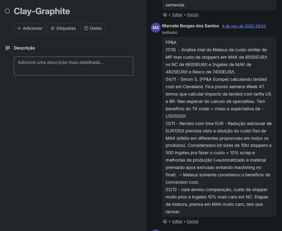The height and width of the screenshot is (231, 282).
Task: Click the clock icon in Datas button
Action: click(x=86, y=28)
